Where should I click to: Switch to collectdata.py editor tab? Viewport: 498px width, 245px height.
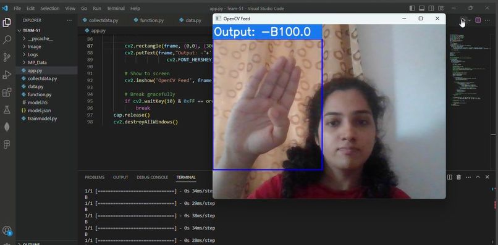click(x=100, y=20)
